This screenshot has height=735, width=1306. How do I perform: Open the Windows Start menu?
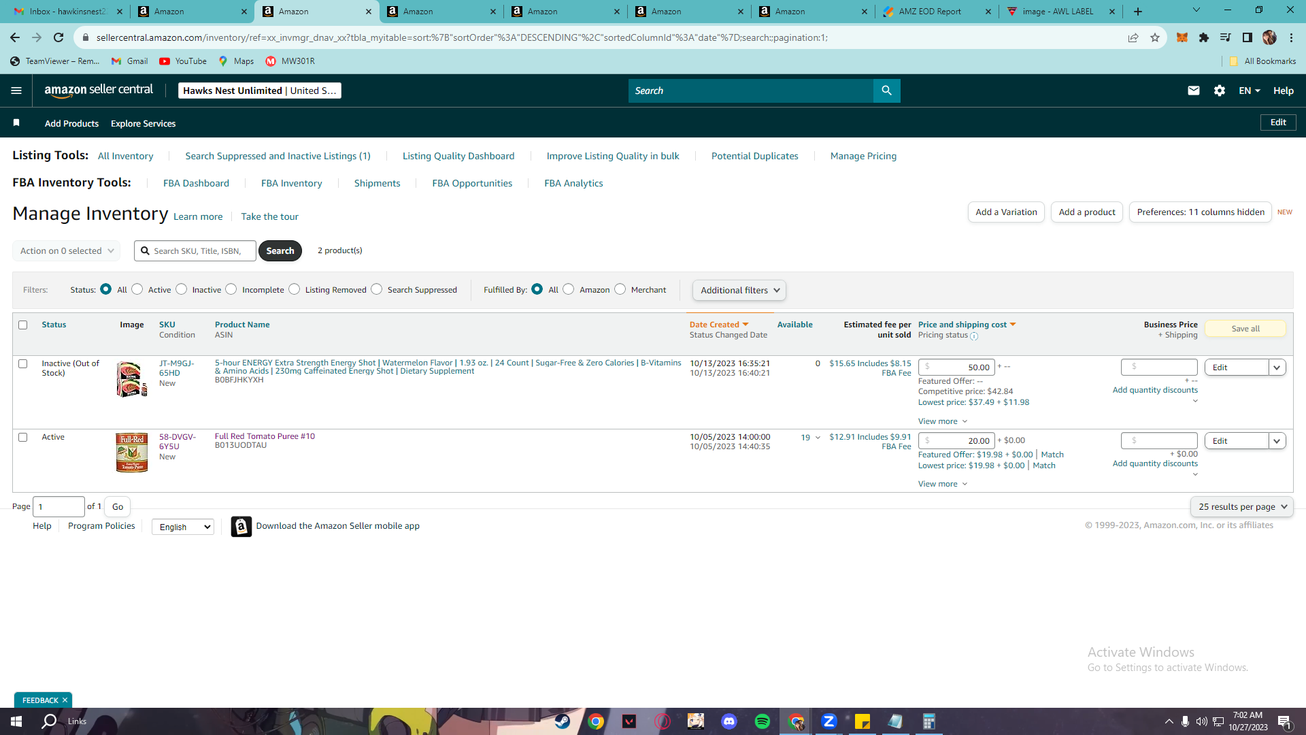(16, 721)
